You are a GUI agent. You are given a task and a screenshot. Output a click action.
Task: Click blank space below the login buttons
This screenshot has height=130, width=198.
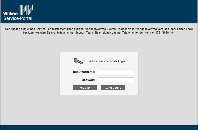pos(99,92)
